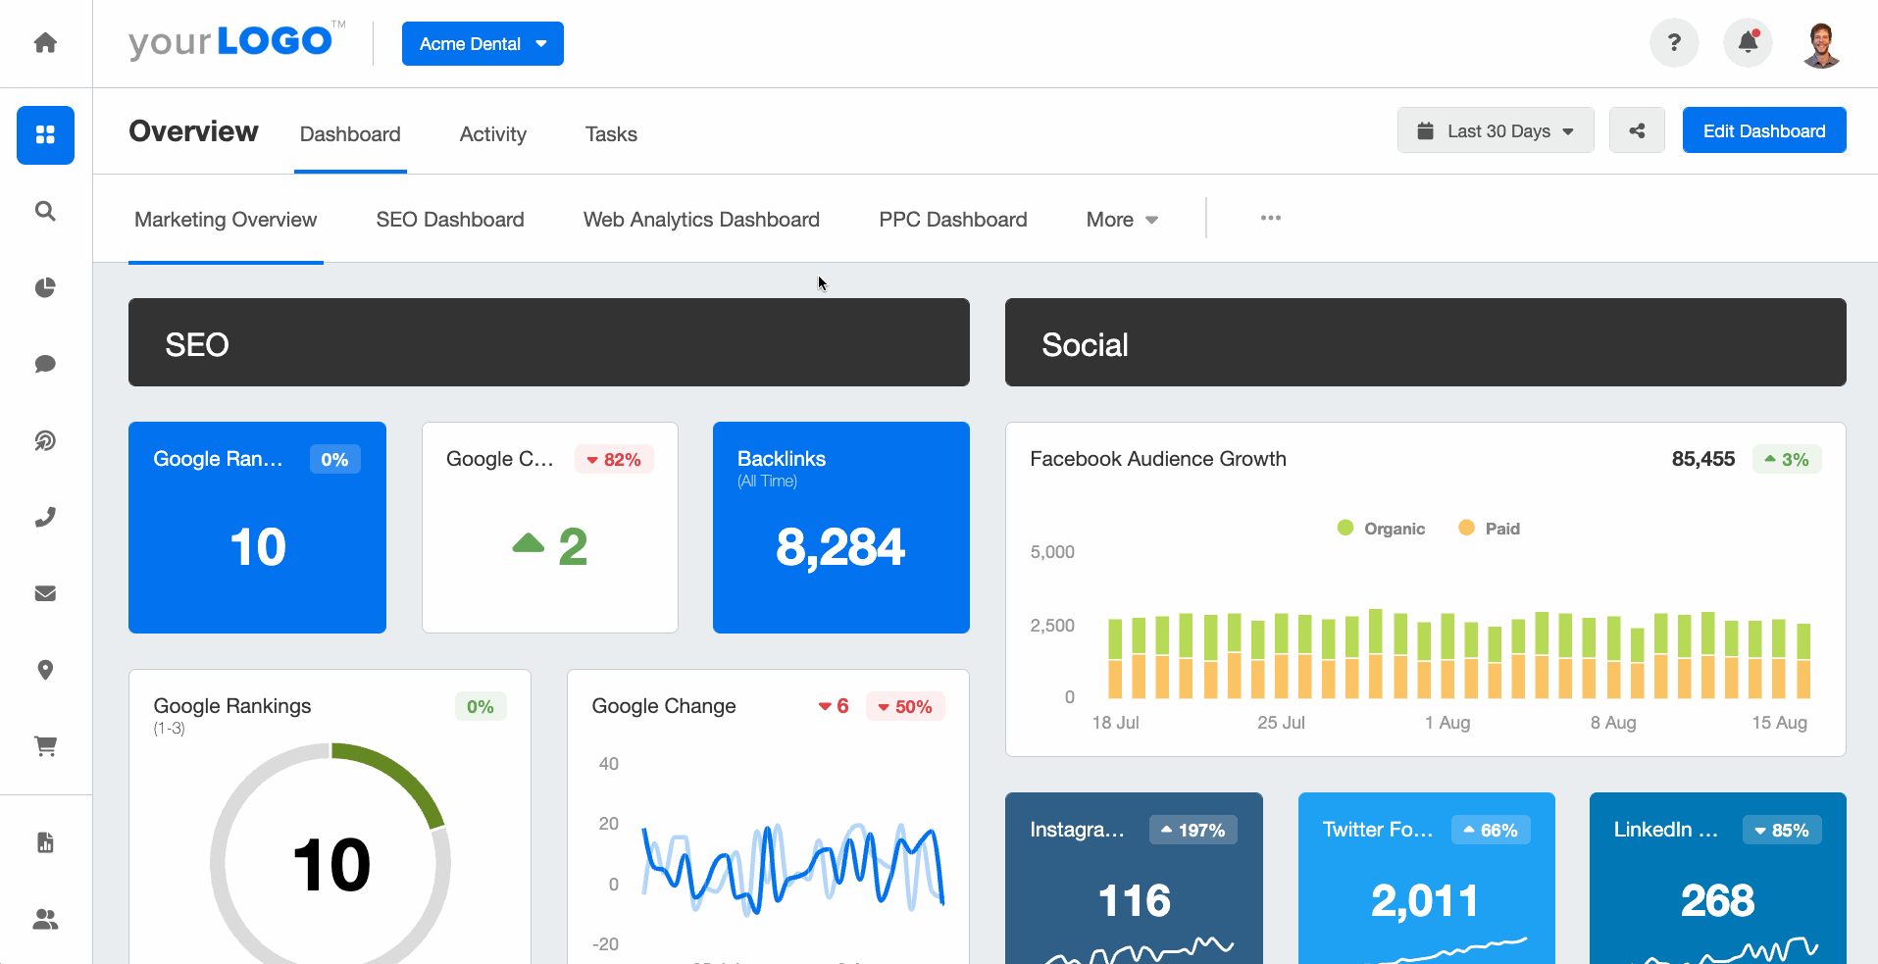This screenshot has width=1878, height=964.
Task: Toggle the Organic series in Facebook chart legend
Action: coord(1381,528)
